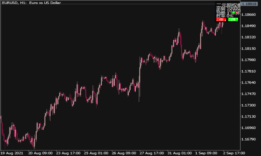Click the 1.17300 price axis label
The height and width of the screenshot is (156, 261).
click(x=250, y=105)
